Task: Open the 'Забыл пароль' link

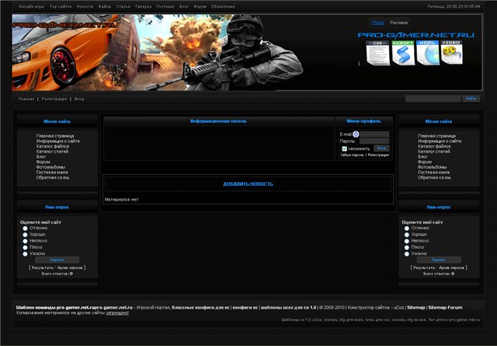Action: tap(352, 155)
